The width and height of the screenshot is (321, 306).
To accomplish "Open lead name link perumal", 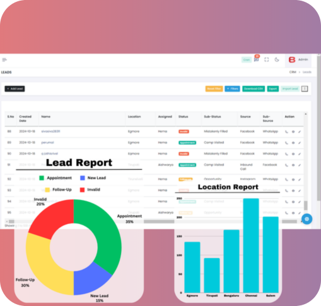I will pyautogui.click(x=47, y=143).
